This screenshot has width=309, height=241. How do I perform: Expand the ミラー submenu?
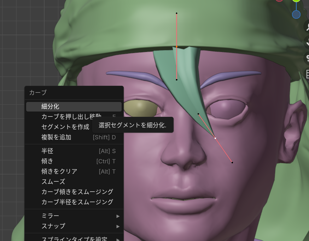click(74, 216)
